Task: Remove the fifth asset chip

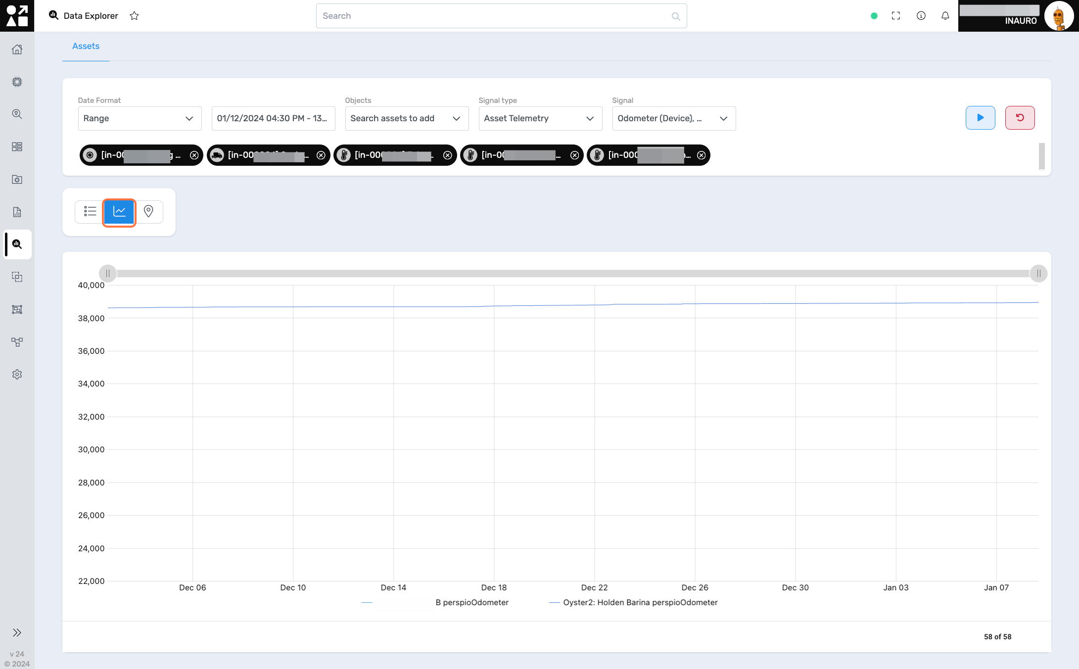Action: tap(701, 155)
